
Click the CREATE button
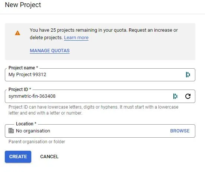(18, 157)
